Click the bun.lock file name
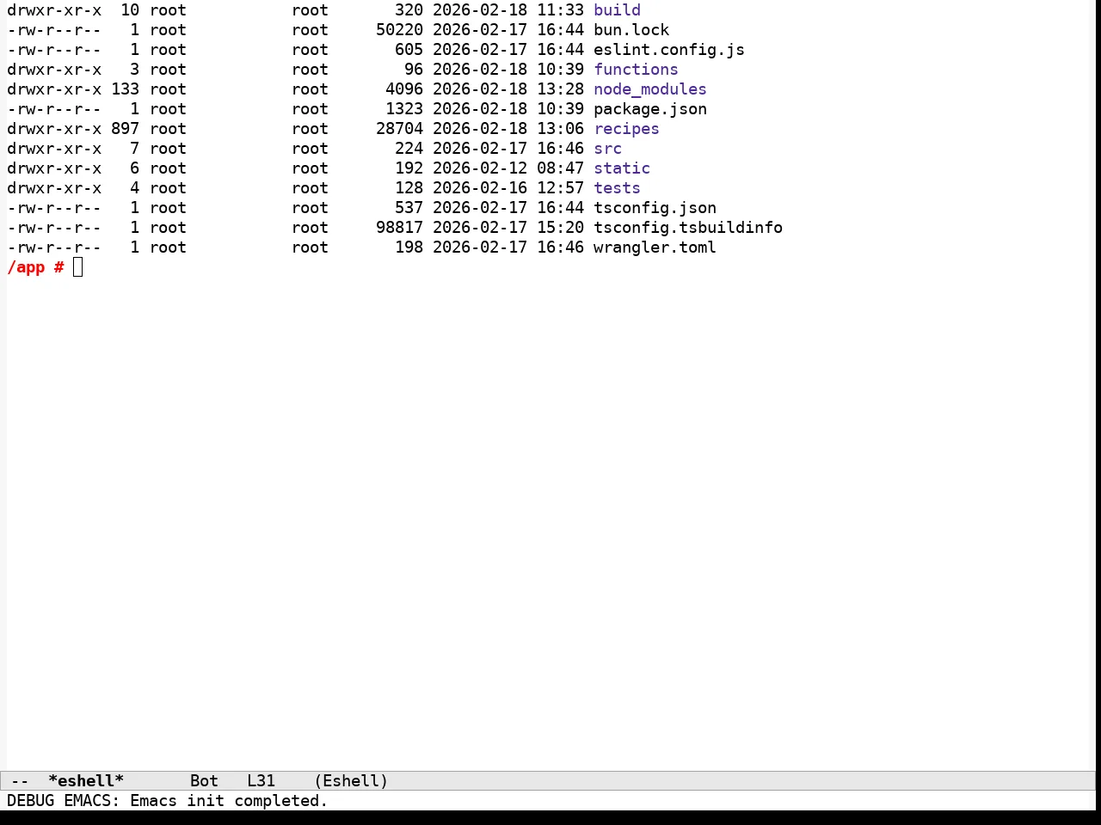 pos(631,30)
